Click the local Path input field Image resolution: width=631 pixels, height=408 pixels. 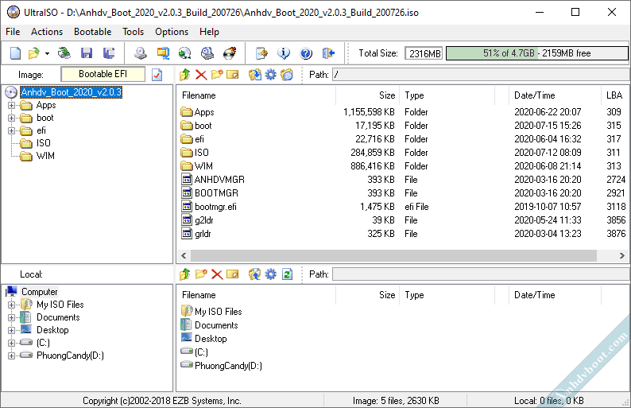481,274
